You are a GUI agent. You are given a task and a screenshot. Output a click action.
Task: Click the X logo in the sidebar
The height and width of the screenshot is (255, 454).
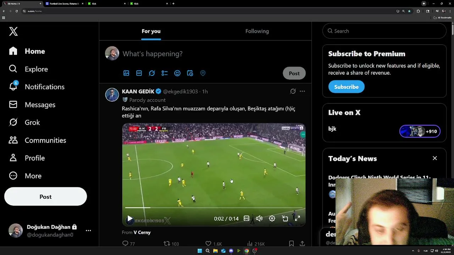(x=13, y=32)
